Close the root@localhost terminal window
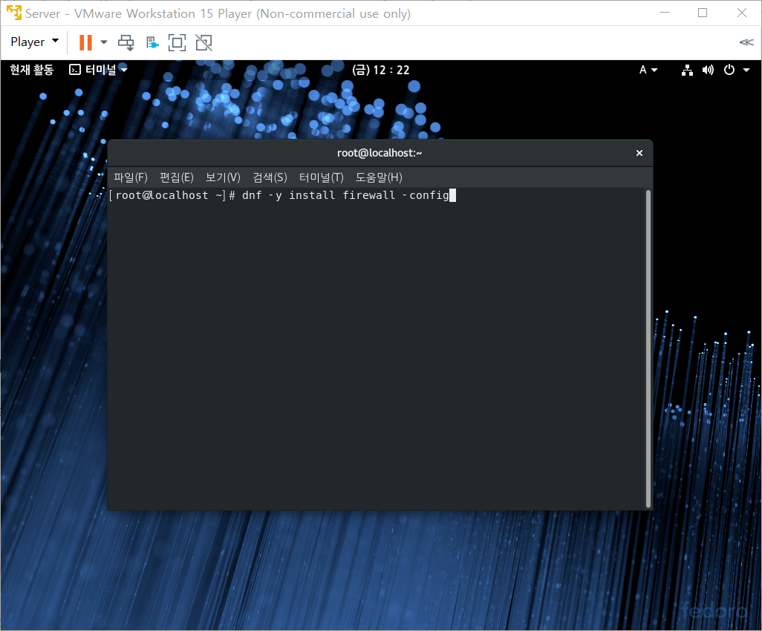762x631 pixels. (639, 153)
